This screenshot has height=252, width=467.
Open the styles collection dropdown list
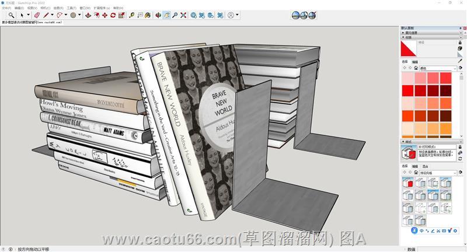click(x=438, y=173)
